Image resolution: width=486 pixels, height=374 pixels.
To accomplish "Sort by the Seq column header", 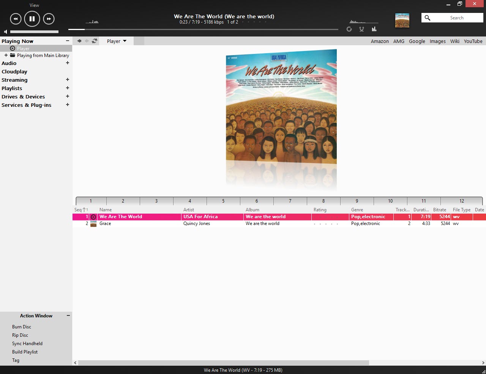I will 81,210.
